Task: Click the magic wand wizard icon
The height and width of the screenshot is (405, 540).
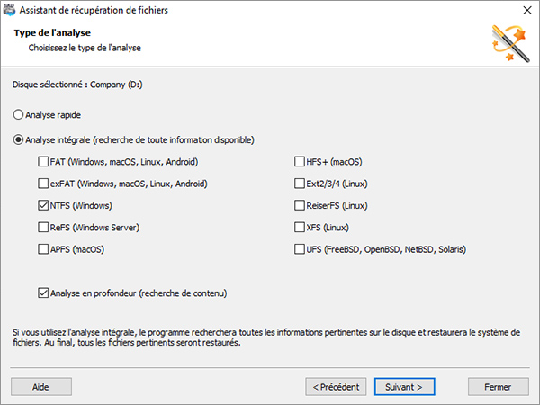Action: click(510, 44)
